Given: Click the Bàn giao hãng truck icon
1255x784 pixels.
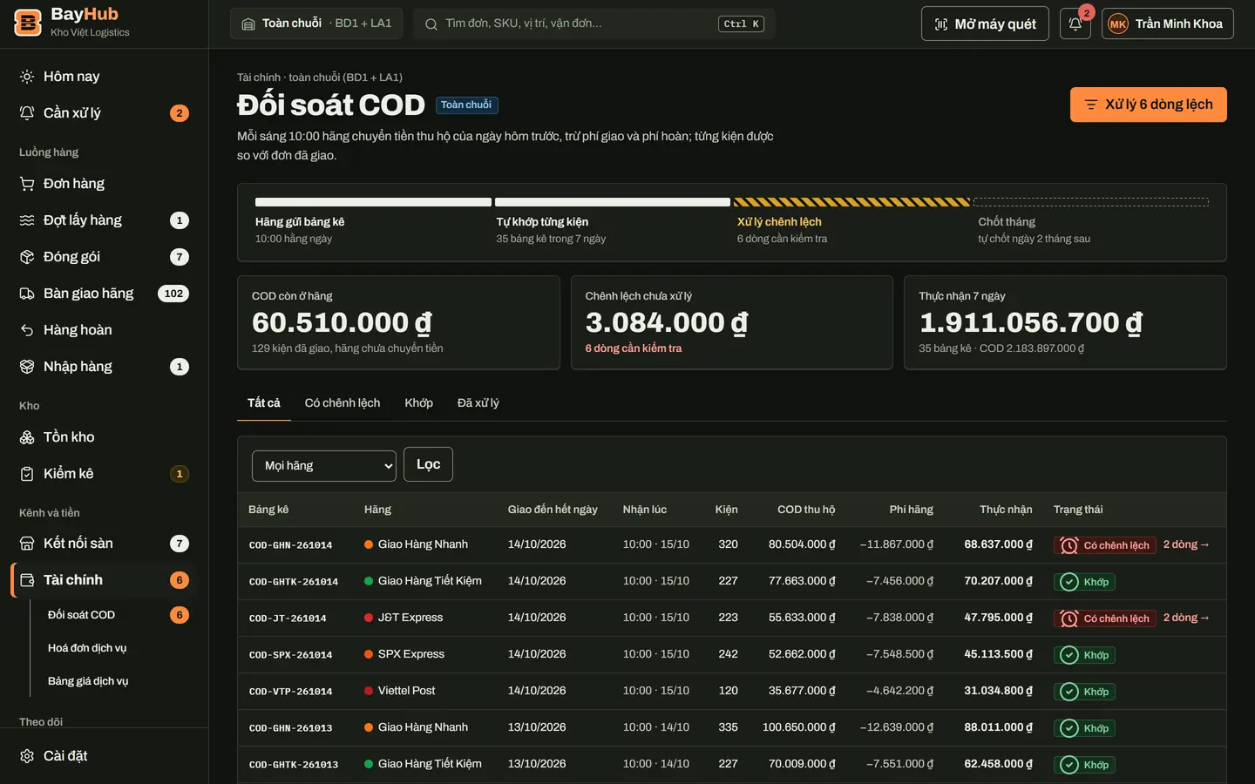Looking at the screenshot, I should [27, 294].
